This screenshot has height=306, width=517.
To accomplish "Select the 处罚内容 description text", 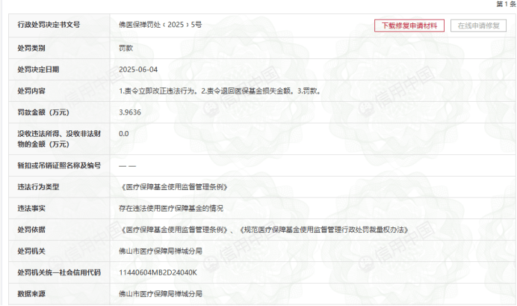I will 220,91.
